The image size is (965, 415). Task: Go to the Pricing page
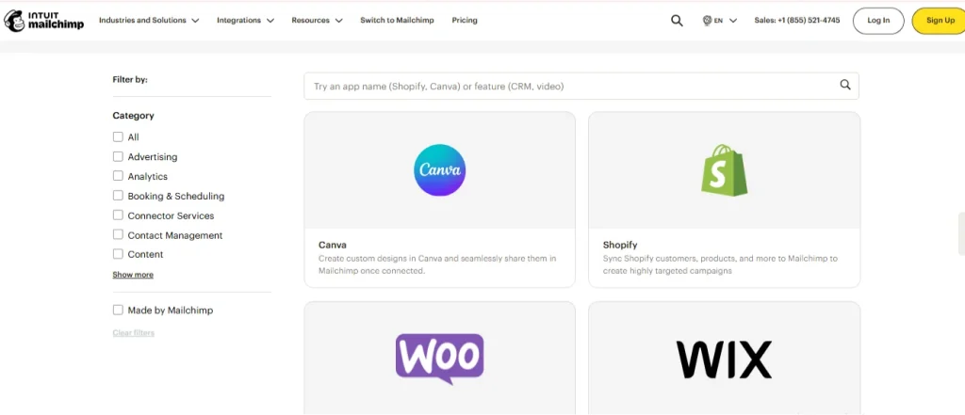(465, 20)
